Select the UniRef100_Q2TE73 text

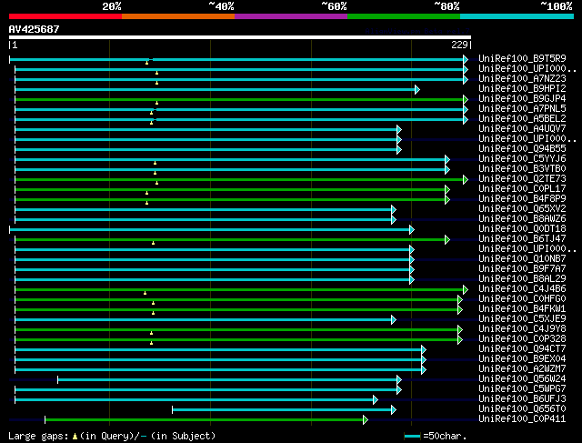click(x=522, y=178)
